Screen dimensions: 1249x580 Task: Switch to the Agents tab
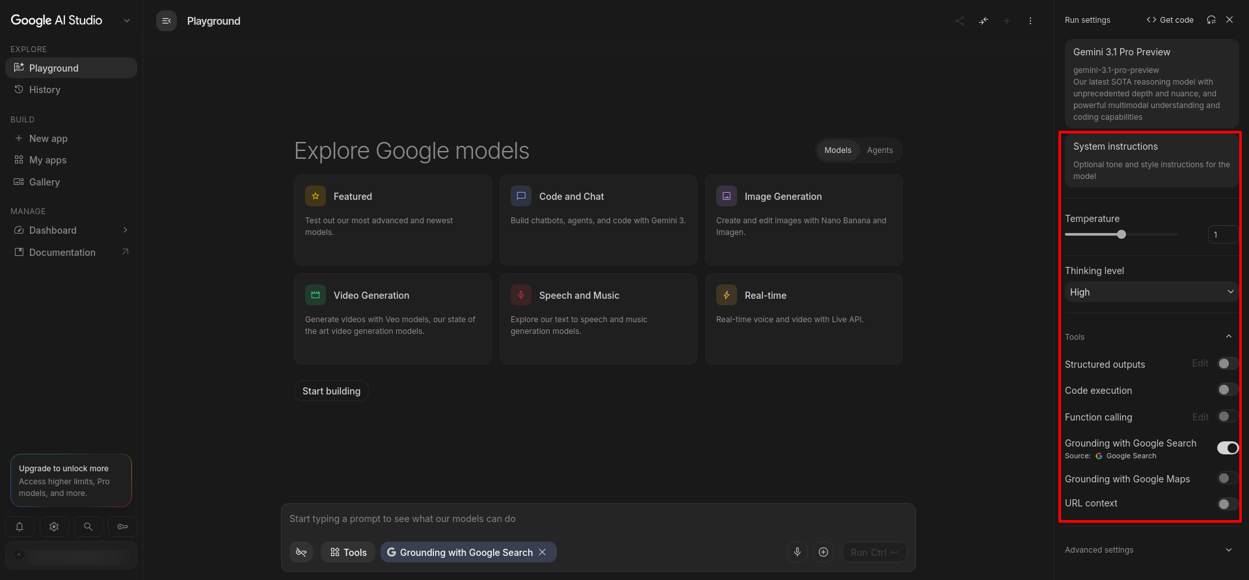[880, 150]
